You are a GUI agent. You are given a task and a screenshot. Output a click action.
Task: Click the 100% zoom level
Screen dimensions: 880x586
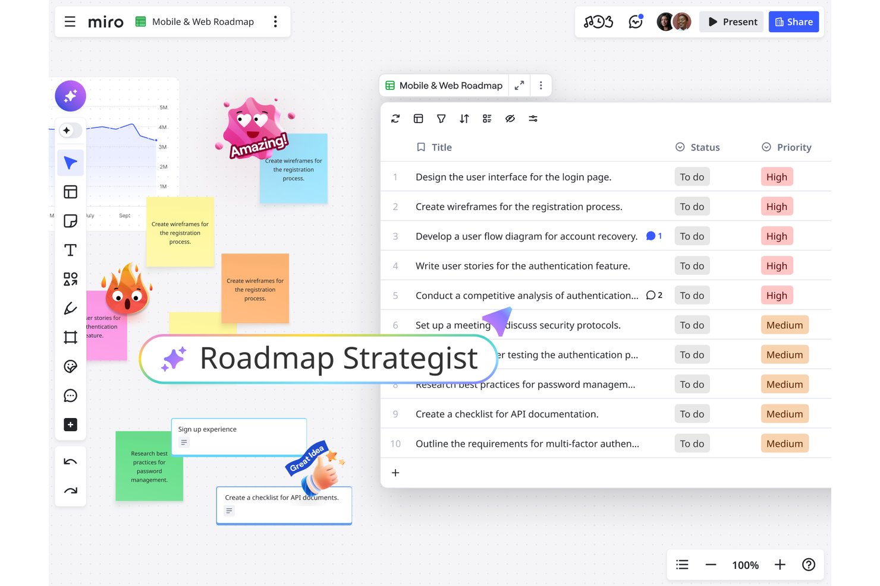[x=745, y=565]
